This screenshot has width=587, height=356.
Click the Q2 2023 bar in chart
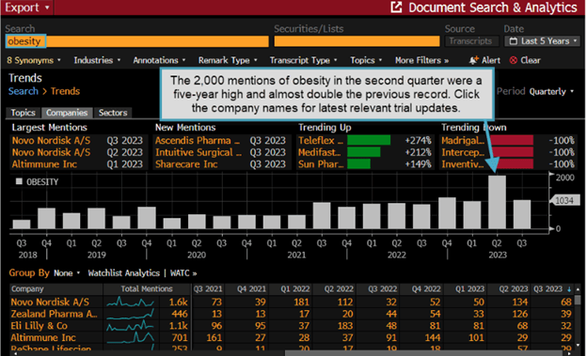point(497,202)
